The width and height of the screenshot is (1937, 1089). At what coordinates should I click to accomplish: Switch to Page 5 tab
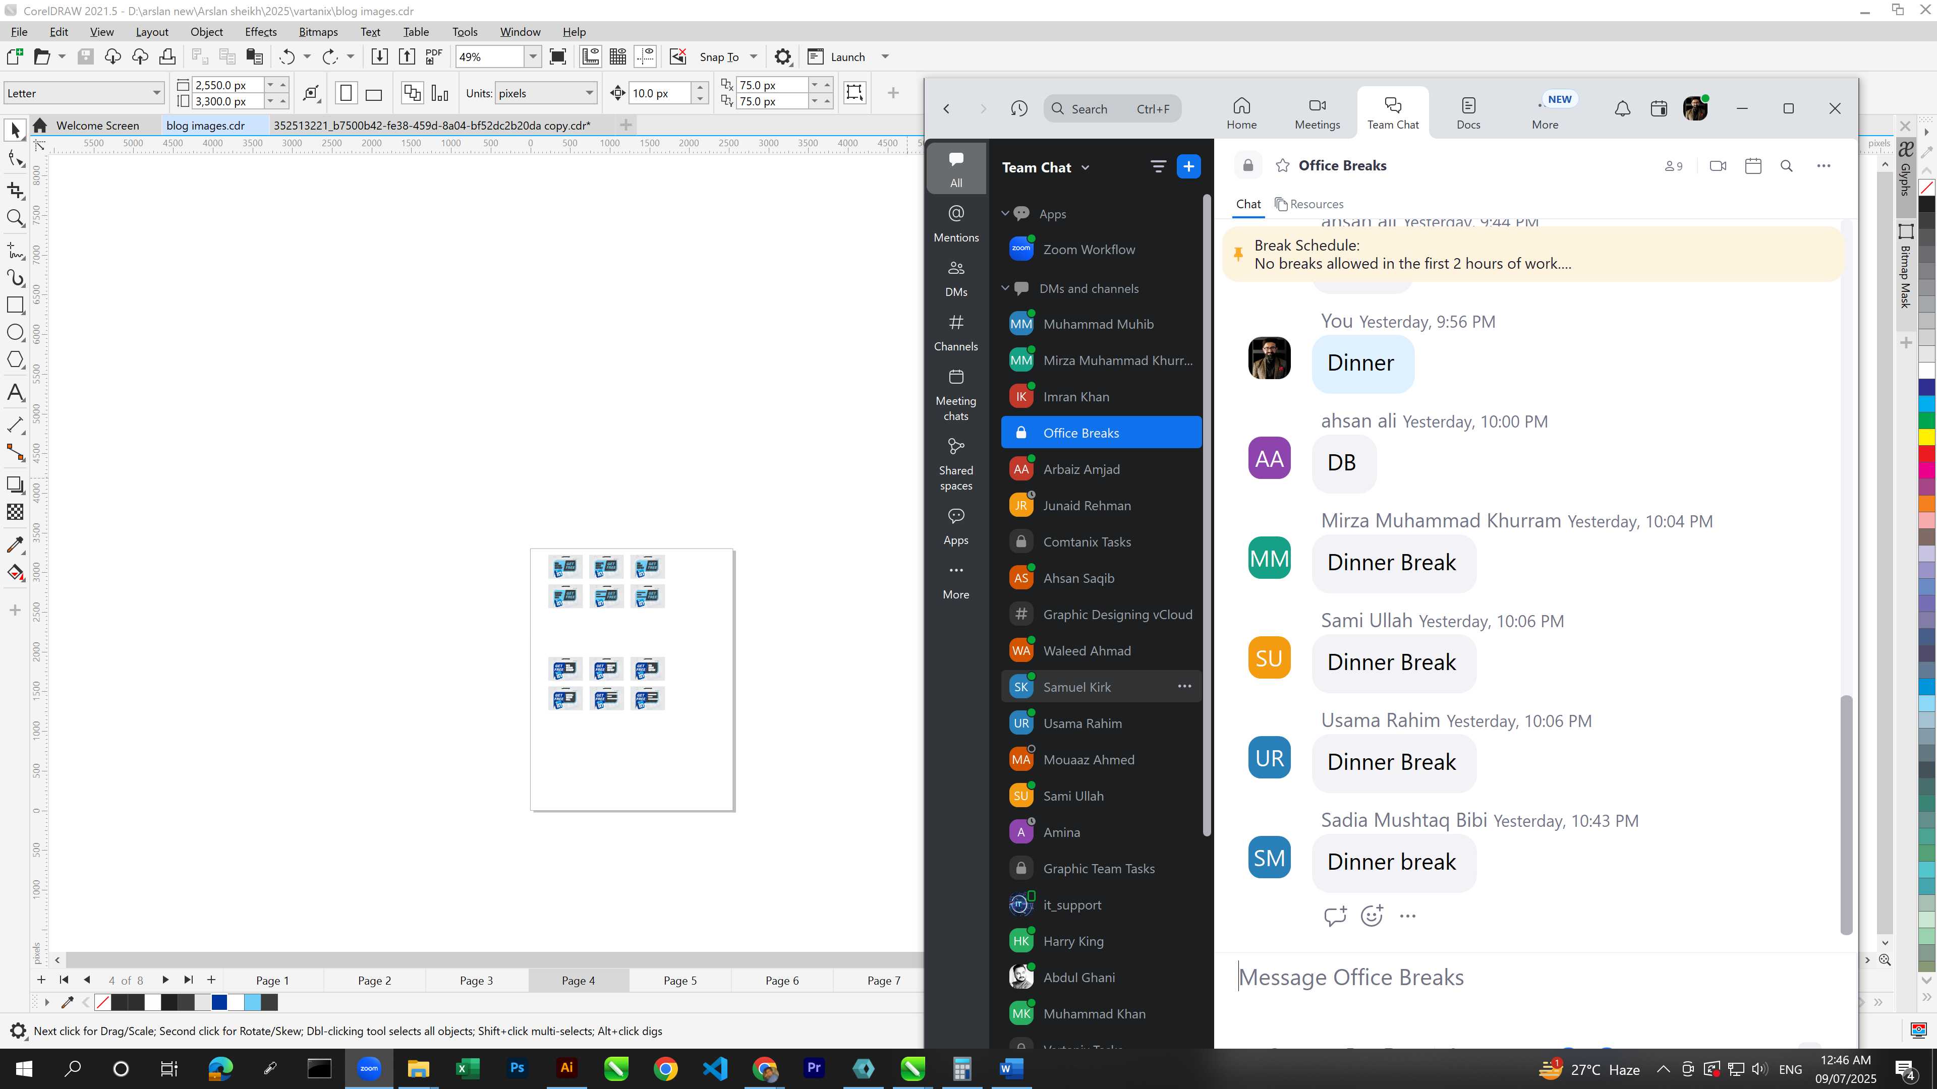tap(680, 980)
